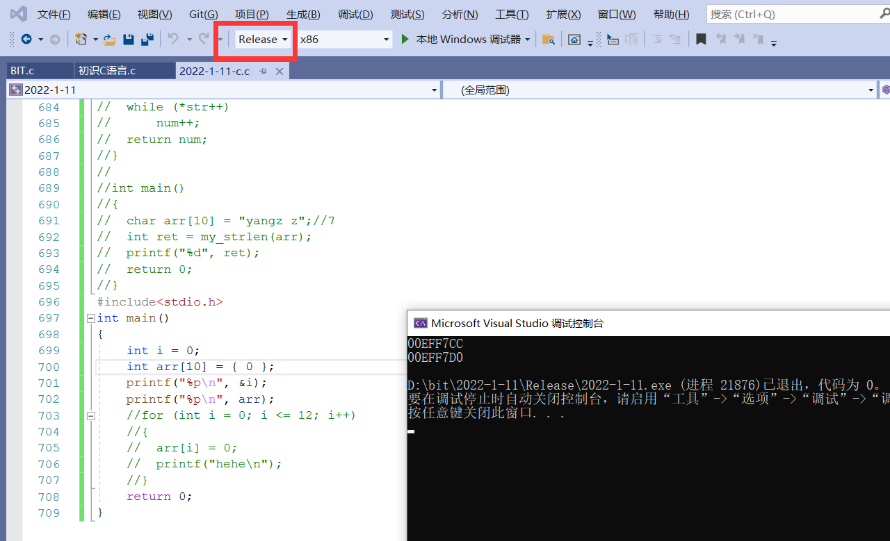The height and width of the screenshot is (541, 890).
Task: Switch to the 初识C语言.c tab
Action: 107,71
